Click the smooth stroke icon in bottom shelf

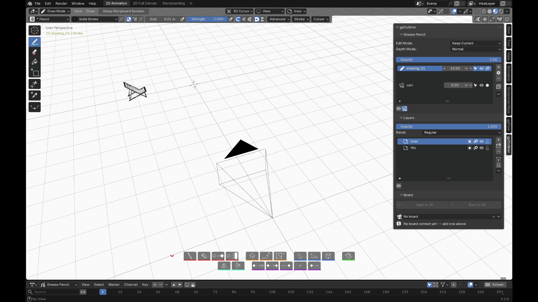[x=252, y=256]
